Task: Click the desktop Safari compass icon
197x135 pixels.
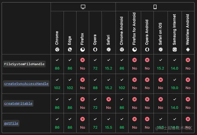Action: point(109,49)
